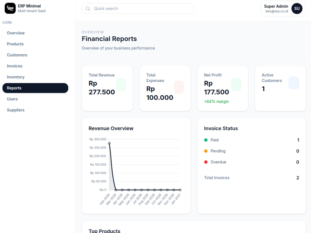Image resolution: width=311 pixels, height=233 pixels.
Task: Click the search magnifier icon
Action: pos(88,8)
